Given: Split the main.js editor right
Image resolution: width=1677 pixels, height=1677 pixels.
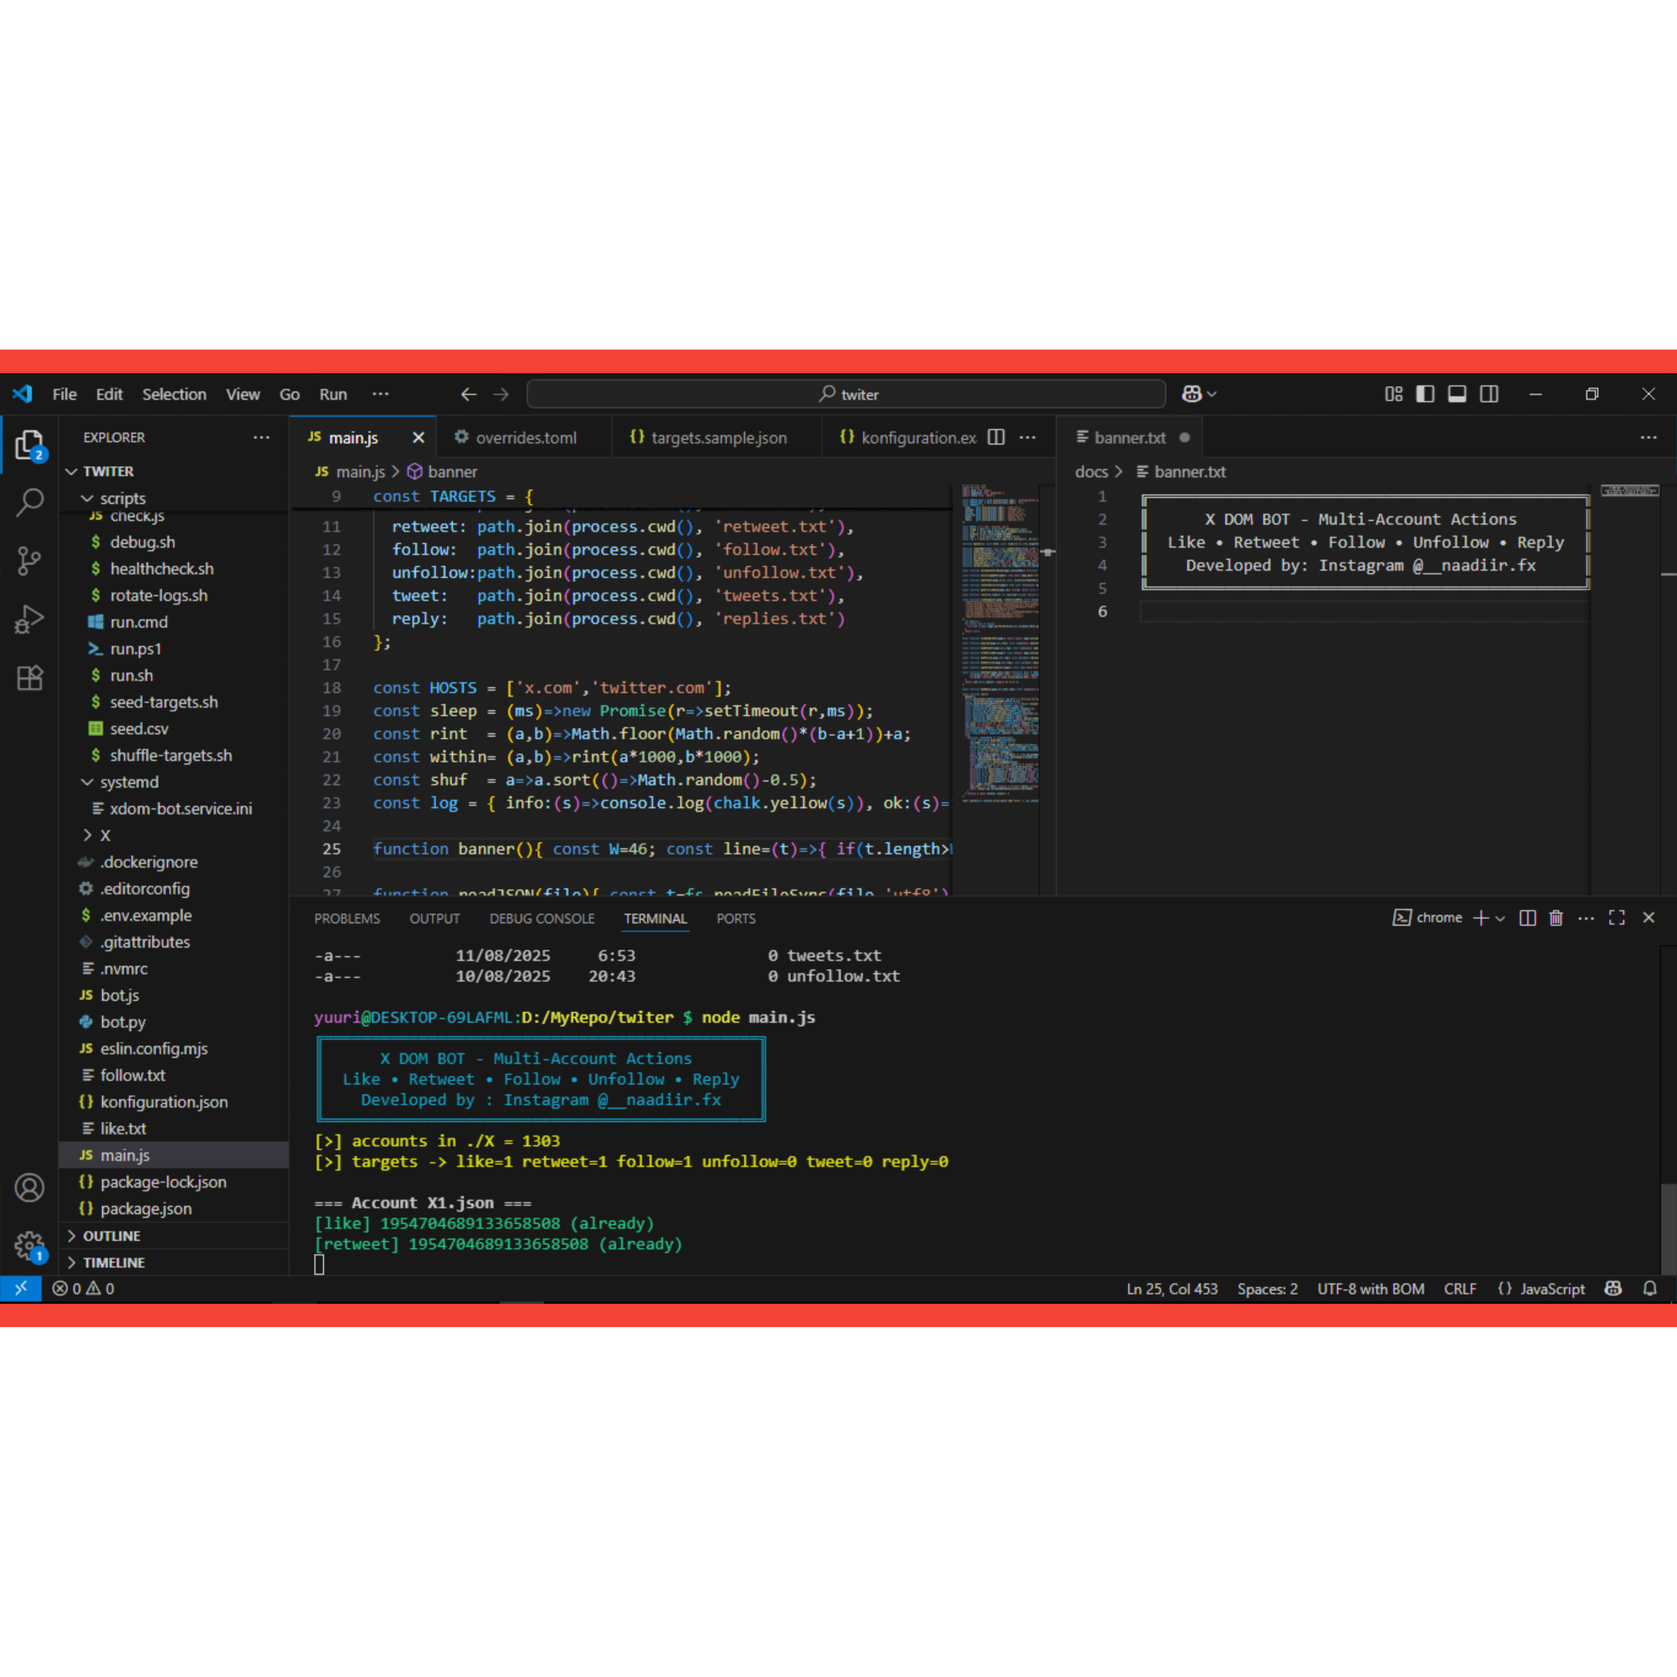Looking at the screenshot, I should [x=996, y=437].
